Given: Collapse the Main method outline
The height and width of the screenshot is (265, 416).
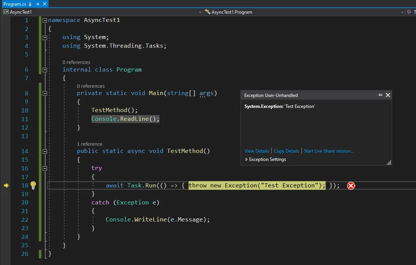Looking at the screenshot, I should coord(45,93).
